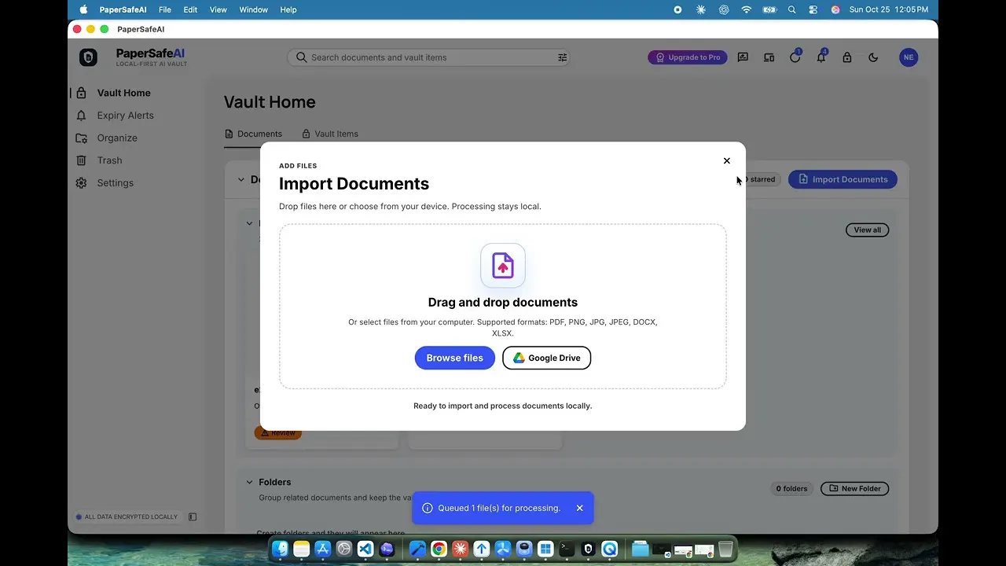The image size is (1006, 566).
Task: Click the View all button
Action: (867, 230)
